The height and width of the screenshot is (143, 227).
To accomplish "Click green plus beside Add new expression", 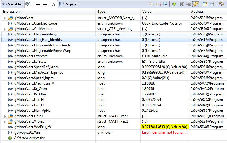I will coord(10,138).
